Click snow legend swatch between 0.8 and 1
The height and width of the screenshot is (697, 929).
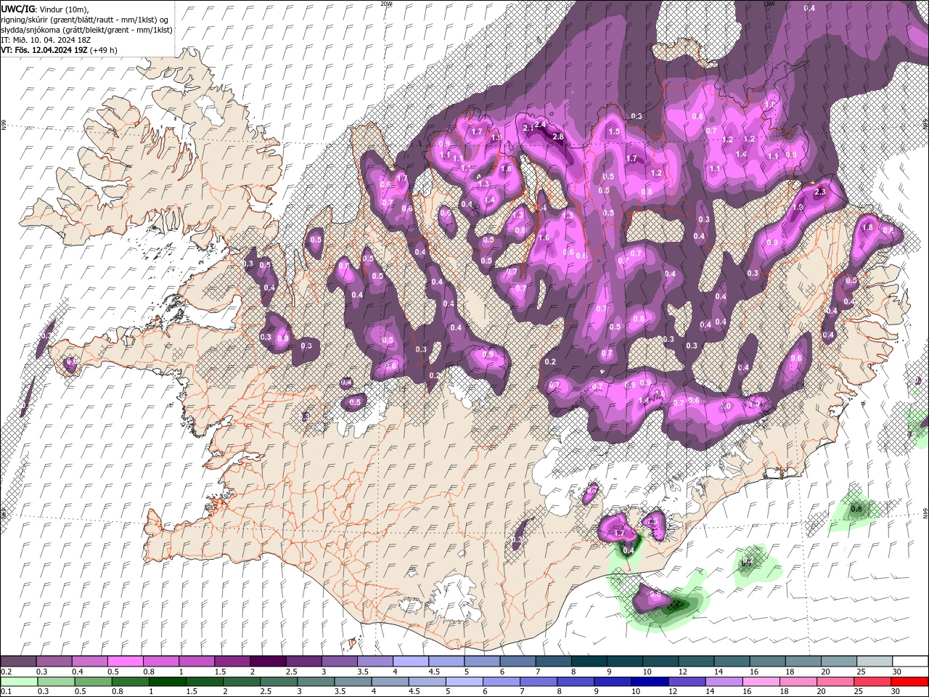click(161, 661)
